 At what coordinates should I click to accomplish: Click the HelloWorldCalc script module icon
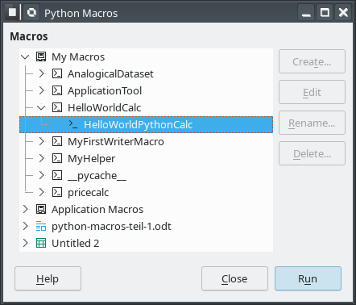click(57, 107)
